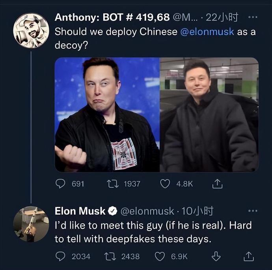Enlarge the right photo in the parking garage

click(x=209, y=114)
